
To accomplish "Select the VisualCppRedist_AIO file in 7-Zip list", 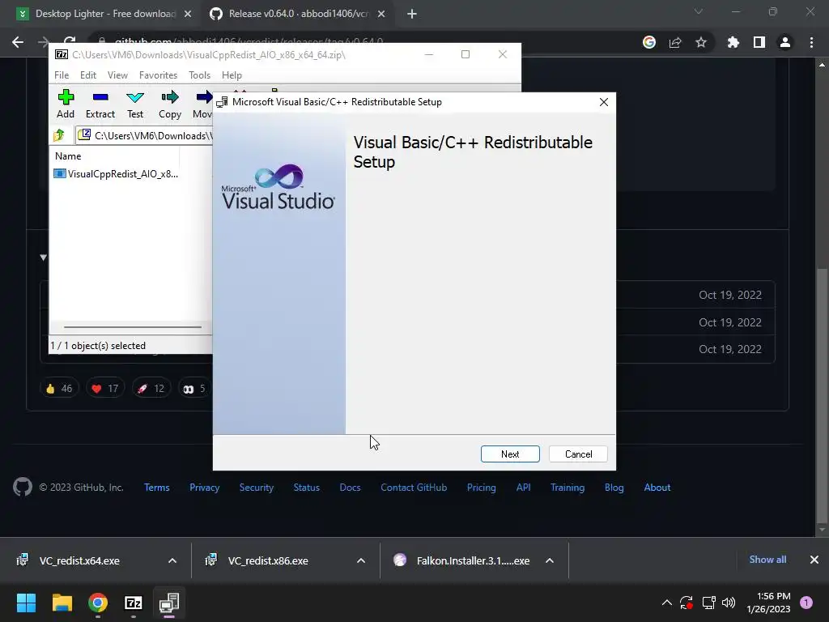I will coord(116,173).
